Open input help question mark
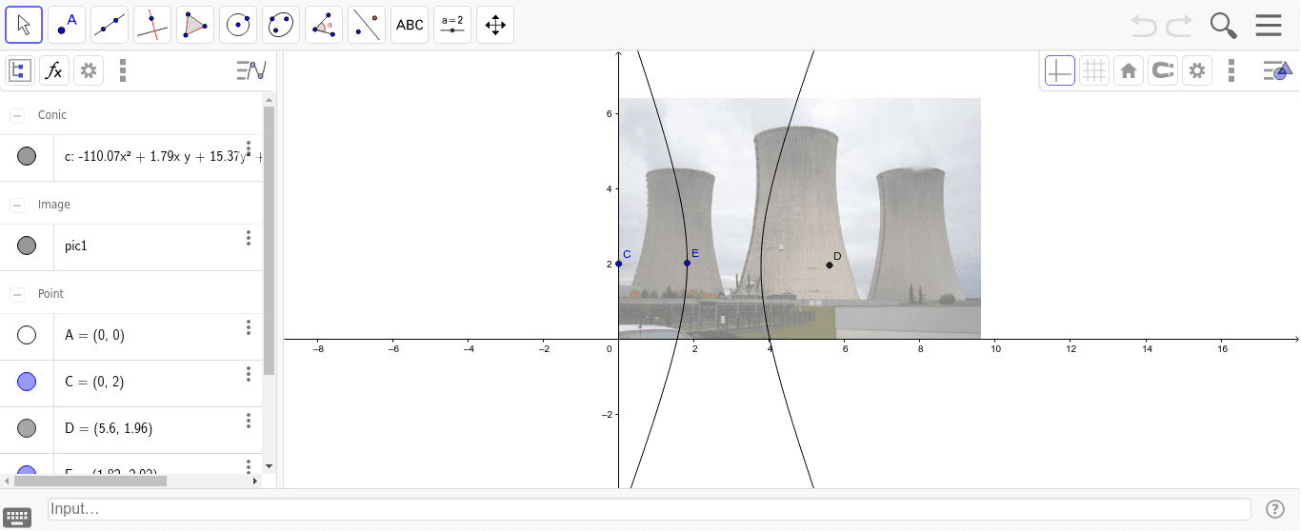Image resolution: width=1301 pixels, height=531 pixels. click(x=1275, y=509)
